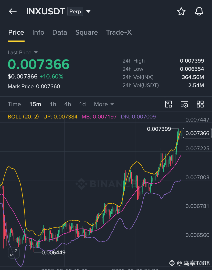Tap the 0.007225 axis price label
This screenshot has width=212, height=270.
(x=197, y=148)
